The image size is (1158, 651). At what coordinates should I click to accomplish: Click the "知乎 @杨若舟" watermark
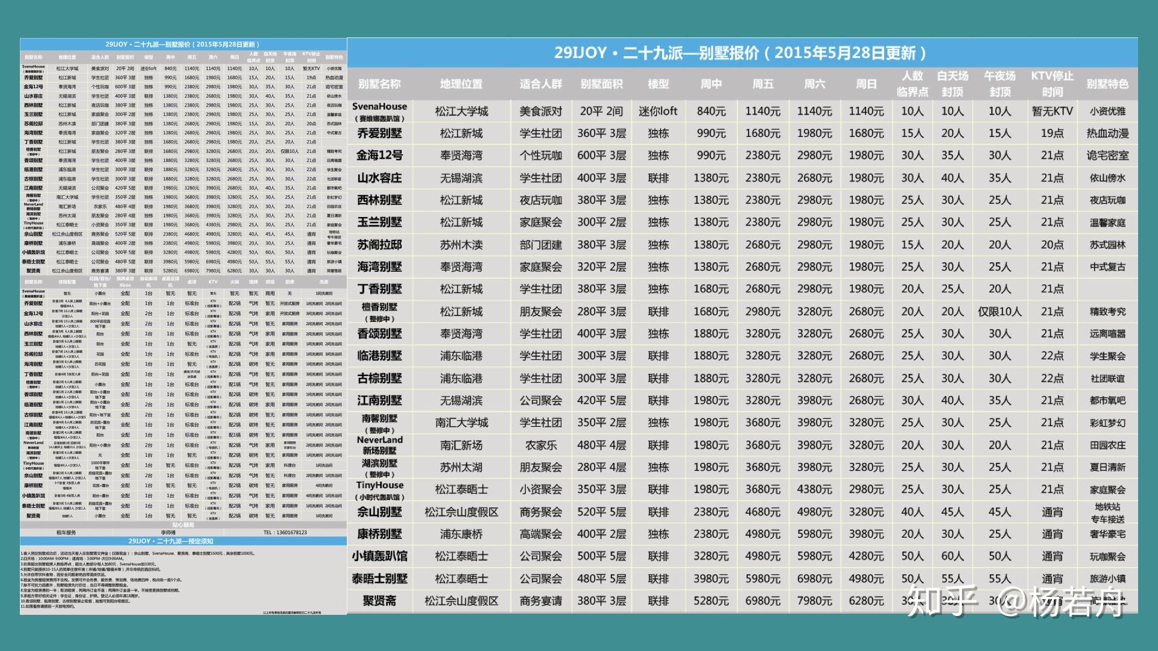(1016, 602)
